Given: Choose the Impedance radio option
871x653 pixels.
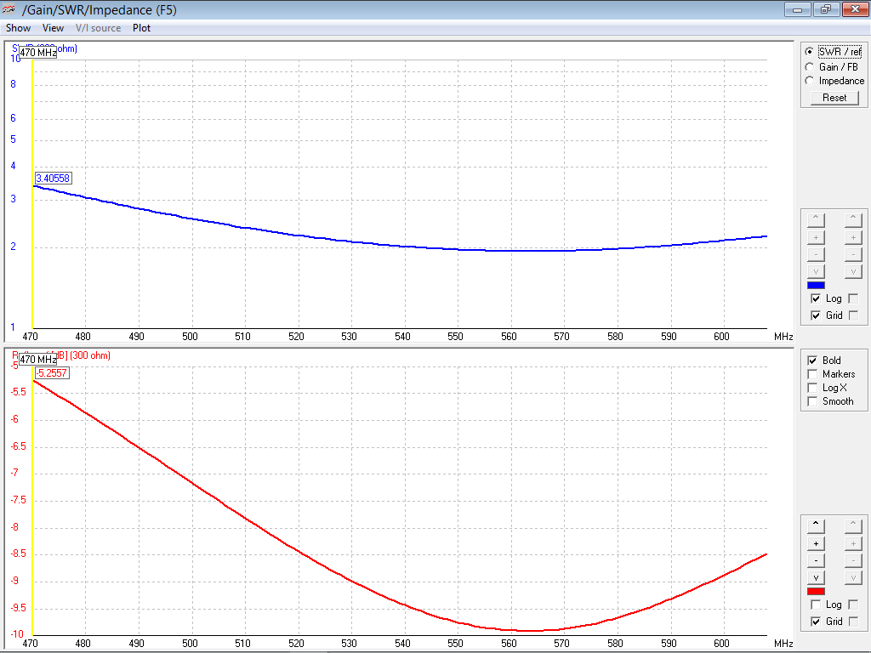Looking at the screenshot, I should pyautogui.click(x=809, y=81).
